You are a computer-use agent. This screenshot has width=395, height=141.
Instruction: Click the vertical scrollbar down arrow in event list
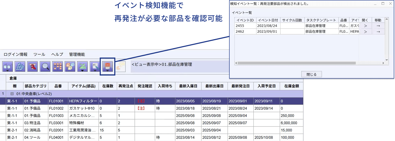click(x=387, y=60)
